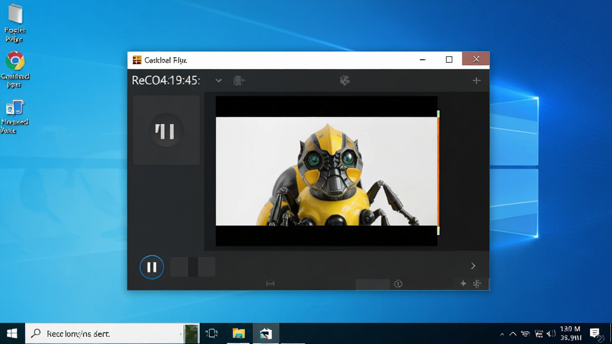The image size is (612, 344).
Task: Select the first dark thumbnail beside pause button
Action: 179,267
